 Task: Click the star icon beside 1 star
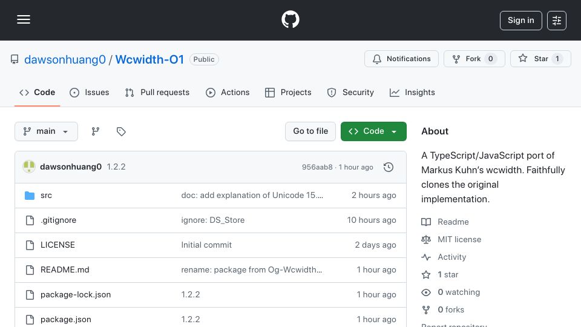pos(426,275)
